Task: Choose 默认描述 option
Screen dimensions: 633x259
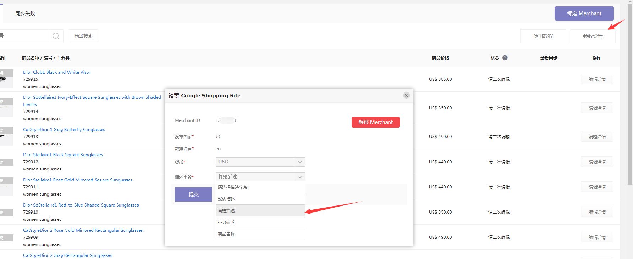Action: click(260, 199)
